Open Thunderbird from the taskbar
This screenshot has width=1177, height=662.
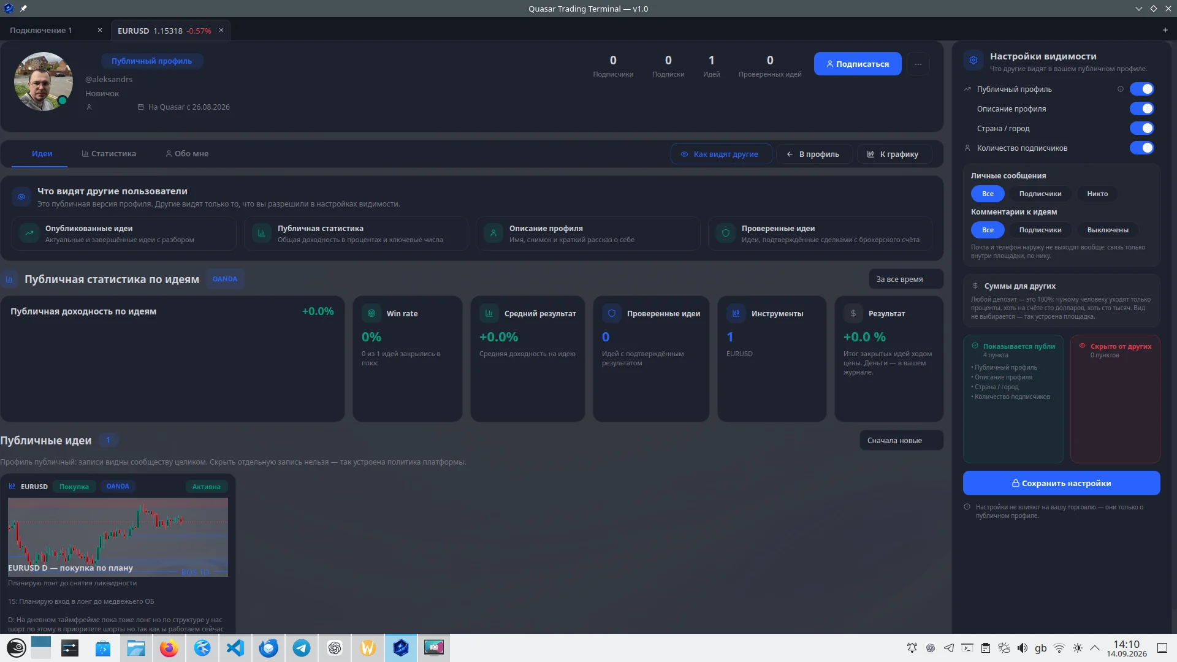click(x=269, y=648)
